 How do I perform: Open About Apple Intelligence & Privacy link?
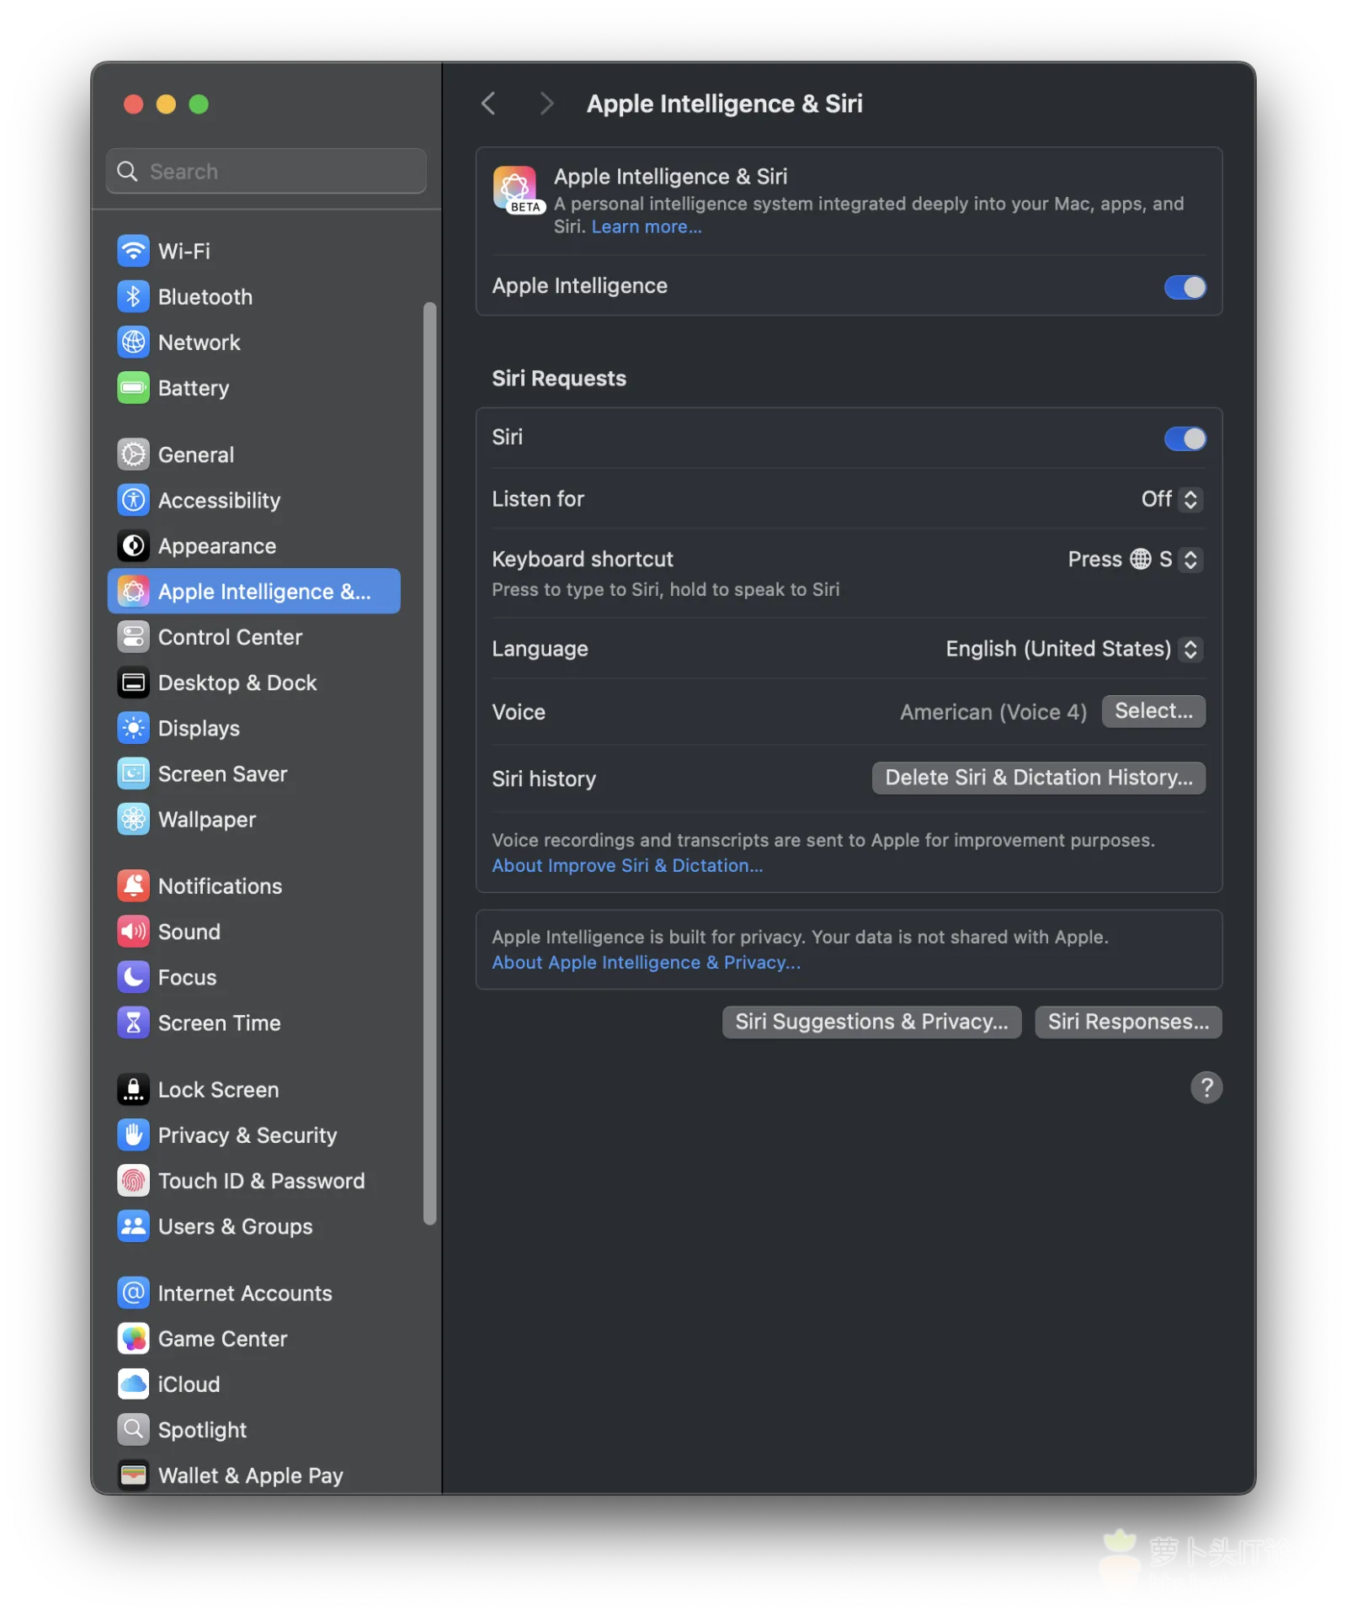[646, 962]
